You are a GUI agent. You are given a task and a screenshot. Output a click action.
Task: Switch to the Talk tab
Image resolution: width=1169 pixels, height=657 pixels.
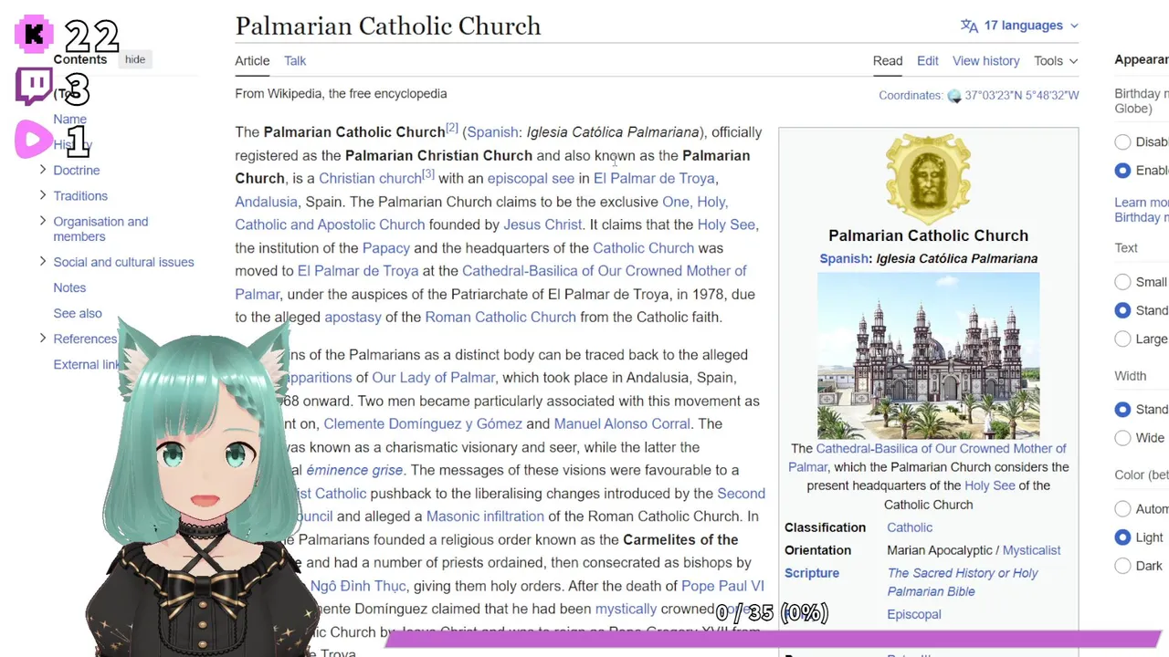295,61
